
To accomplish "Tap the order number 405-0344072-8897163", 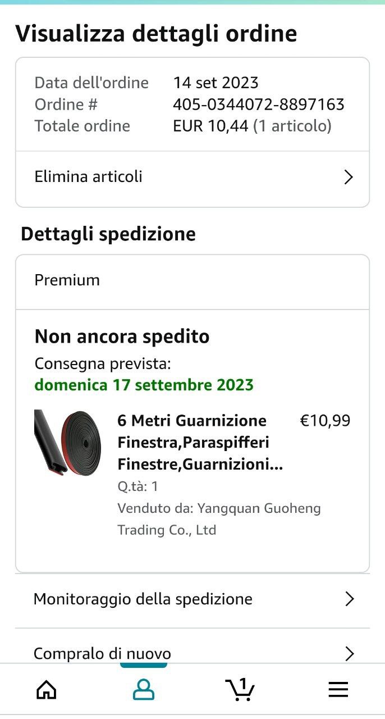I will pyautogui.click(x=258, y=104).
